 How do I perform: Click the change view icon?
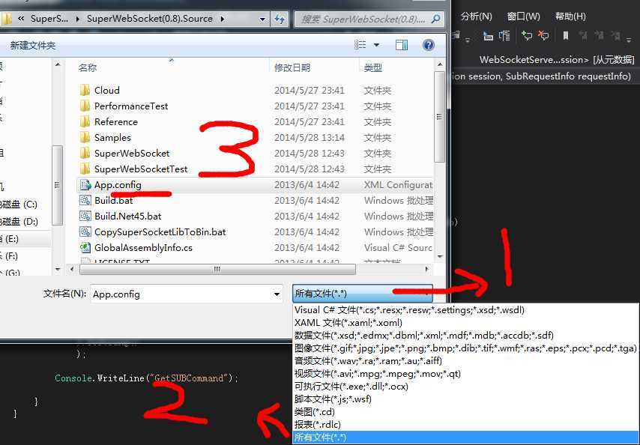360,45
